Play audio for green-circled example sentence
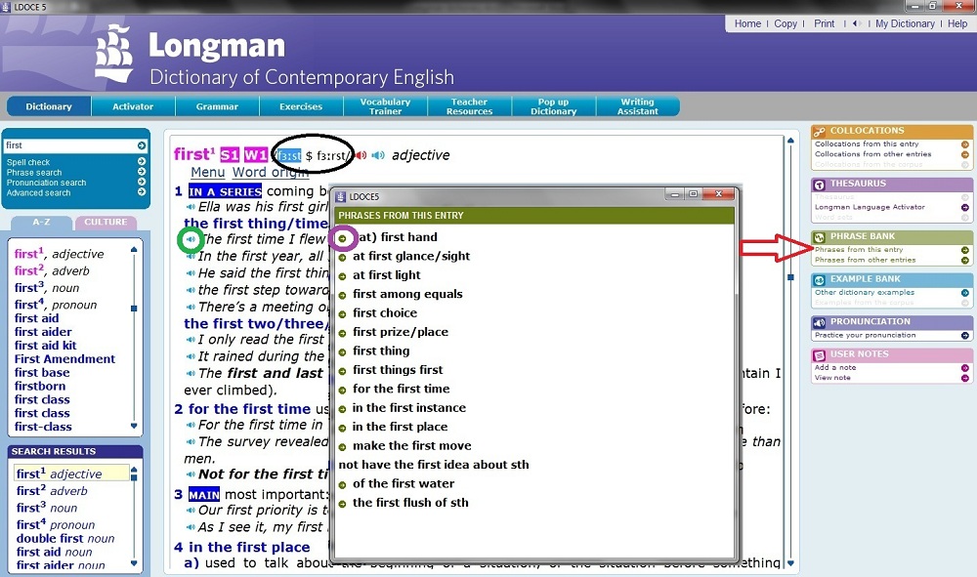The width and height of the screenshot is (977, 577). coord(191,239)
